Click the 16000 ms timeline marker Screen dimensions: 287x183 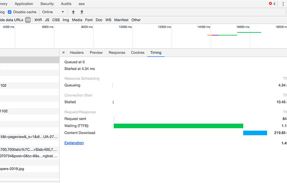click(243, 27)
